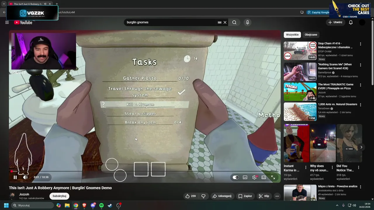Open more actions menu beside Klip
The width and height of the screenshot is (374, 210).
[x=277, y=196]
